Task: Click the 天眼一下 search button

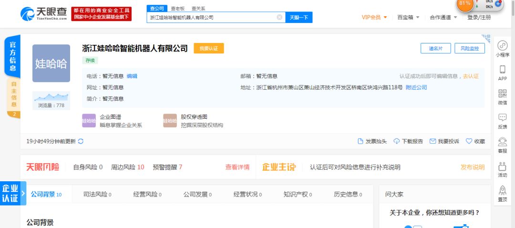Action: point(299,17)
